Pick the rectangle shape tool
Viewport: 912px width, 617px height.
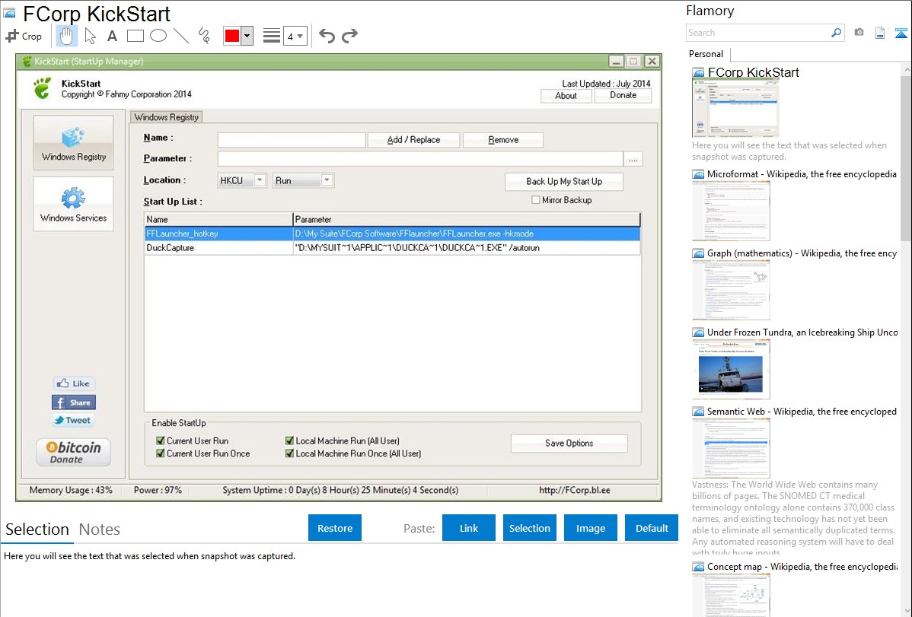tap(135, 36)
